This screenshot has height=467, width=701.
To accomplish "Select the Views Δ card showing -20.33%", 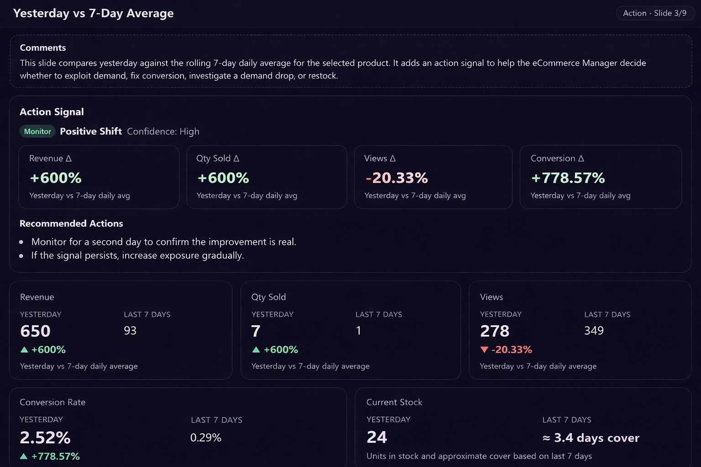I will [433, 177].
